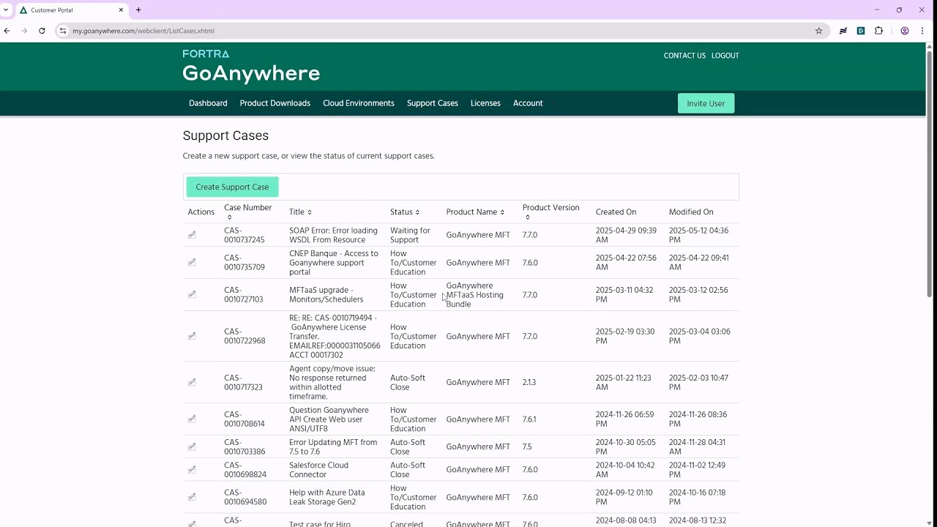Click the 'Modified On' column header
The height and width of the screenshot is (527, 937).
(x=691, y=212)
